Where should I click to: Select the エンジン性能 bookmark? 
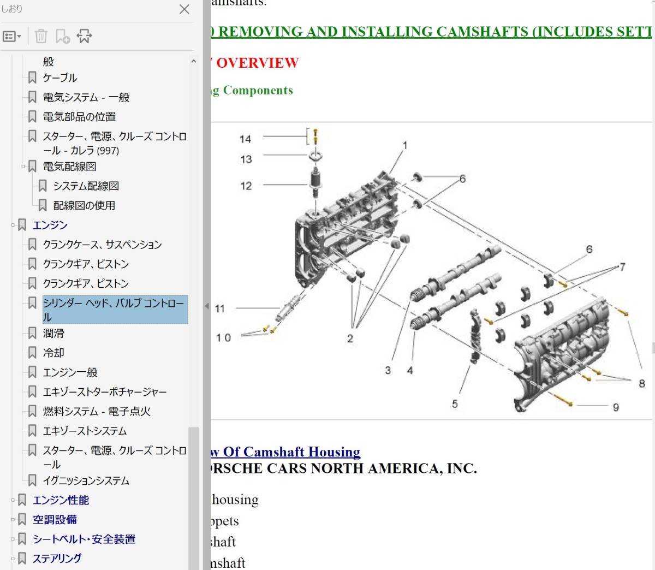[x=61, y=500]
